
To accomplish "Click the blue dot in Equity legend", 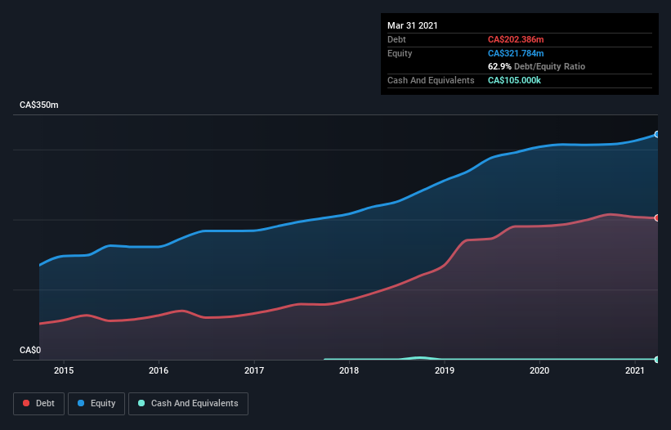I will click(x=81, y=403).
